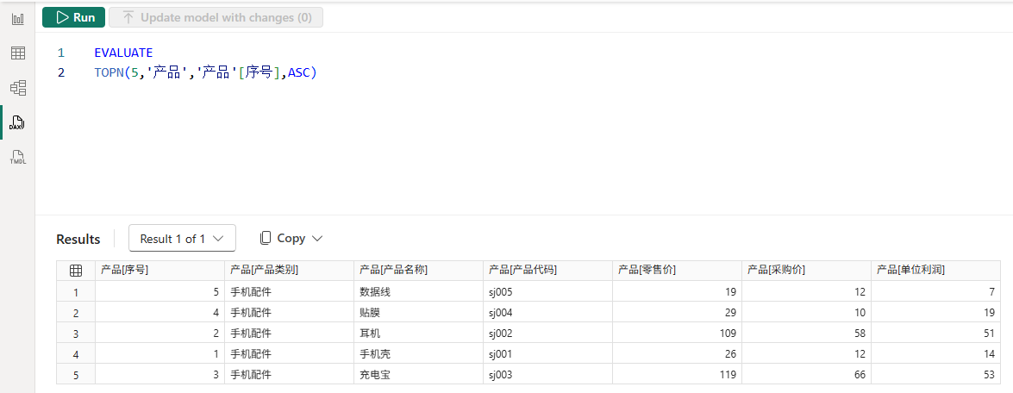Place cursor on EVALUATE line in editor
The image size is (1013, 393).
(123, 53)
